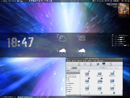Select the conky_back folder
The width and height of the screenshot is (130, 98).
pos(100,74)
